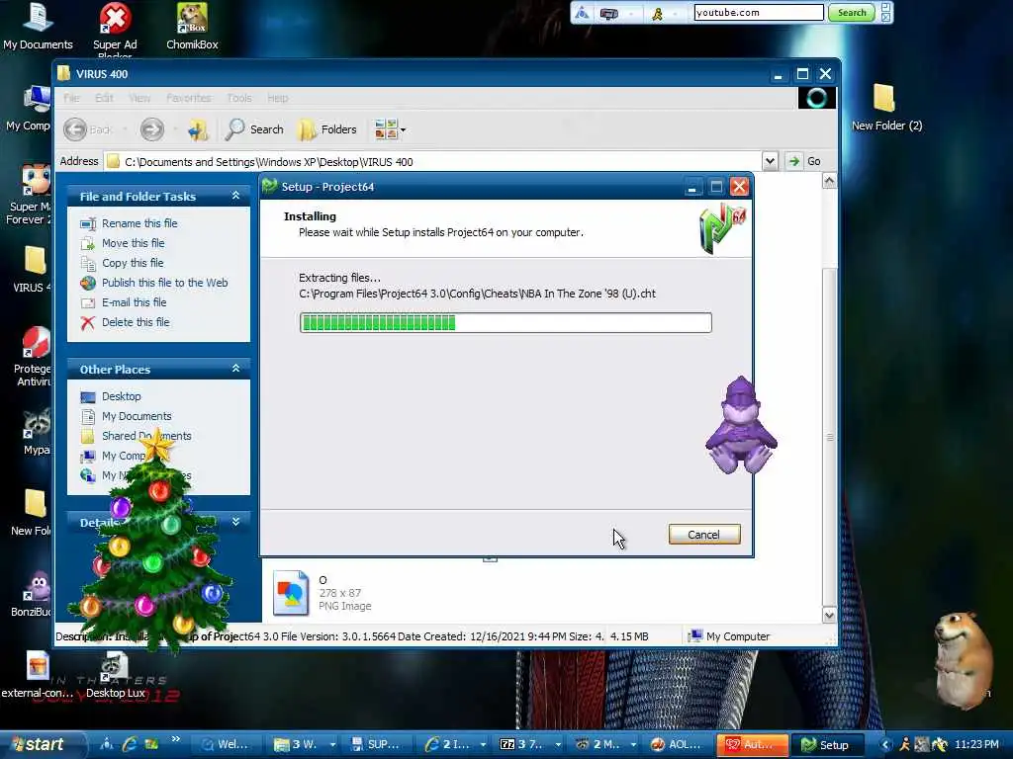Click the Copy this file link
The image size is (1013, 759).
(133, 263)
